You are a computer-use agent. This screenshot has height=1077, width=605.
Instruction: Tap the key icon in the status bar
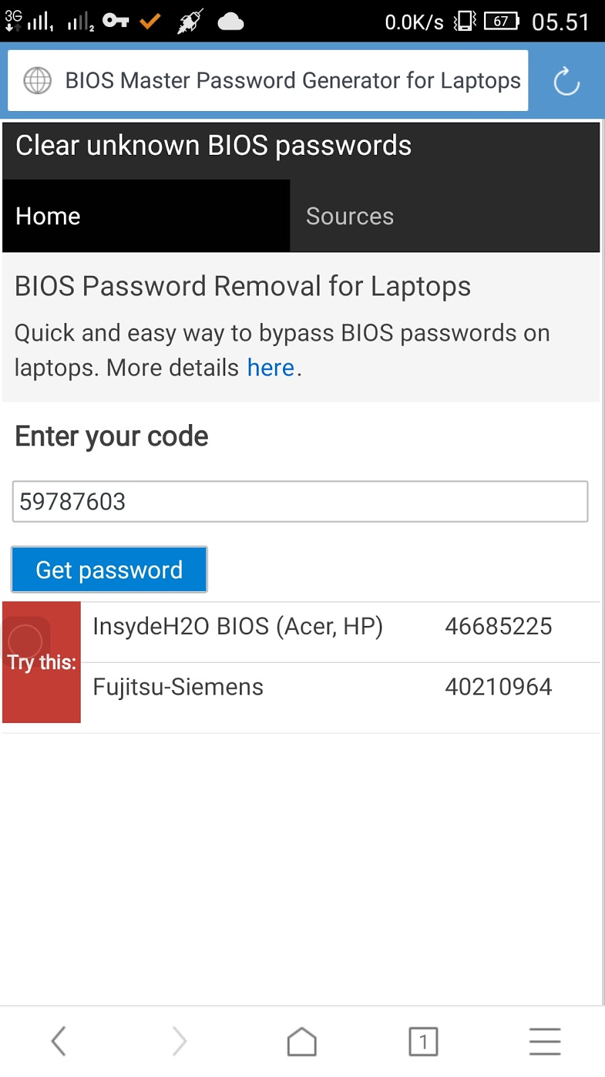point(118,21)
